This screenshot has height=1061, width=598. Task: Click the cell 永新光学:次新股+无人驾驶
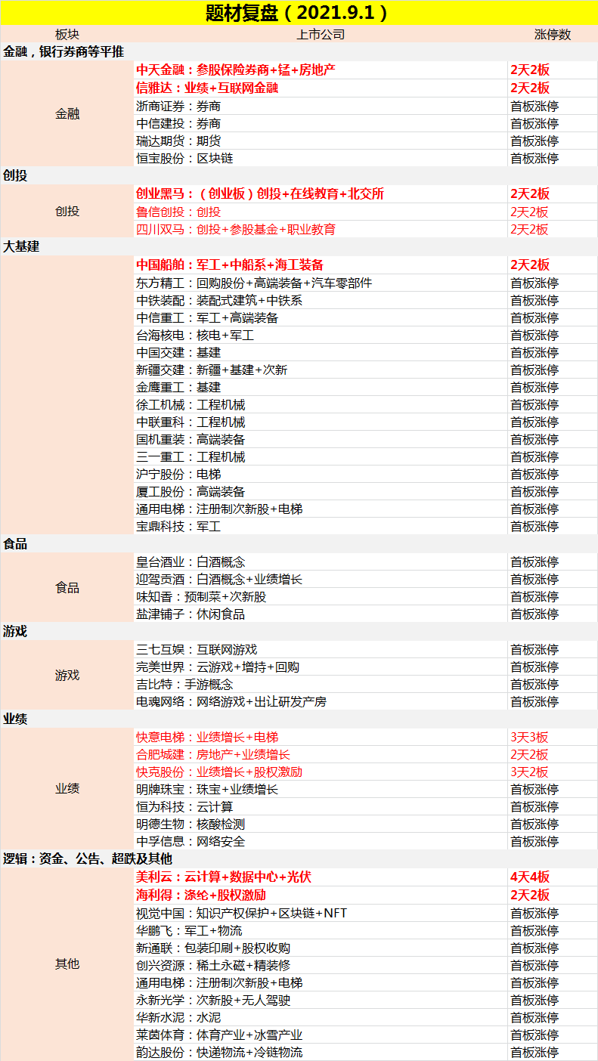coord(321,1000)
